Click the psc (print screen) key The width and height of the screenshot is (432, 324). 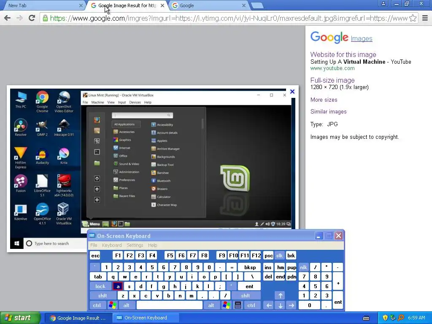pyautogui.click(x=268, y=256)
